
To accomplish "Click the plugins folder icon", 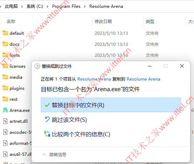I will pos(5,88).
